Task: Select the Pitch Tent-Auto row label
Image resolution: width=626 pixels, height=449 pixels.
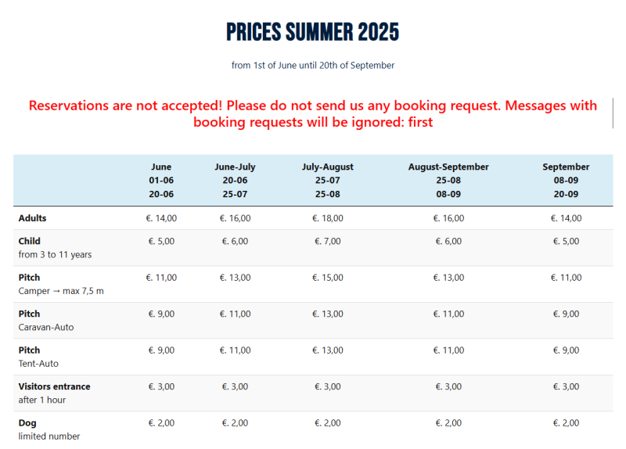Action: tap(30, 350)
